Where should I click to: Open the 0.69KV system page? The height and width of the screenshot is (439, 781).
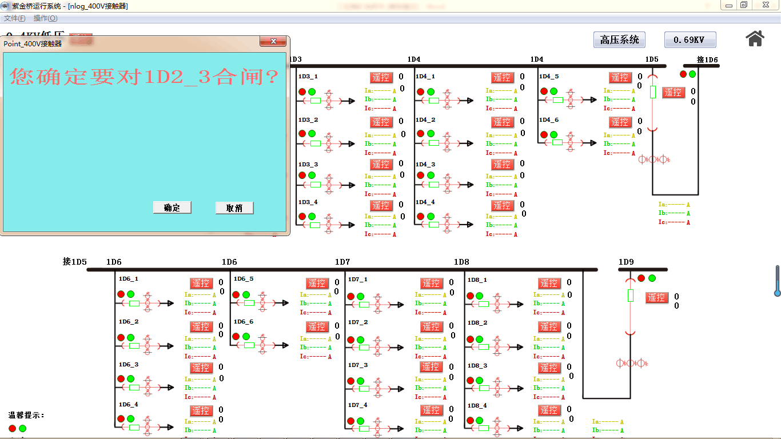pos(690,40)
